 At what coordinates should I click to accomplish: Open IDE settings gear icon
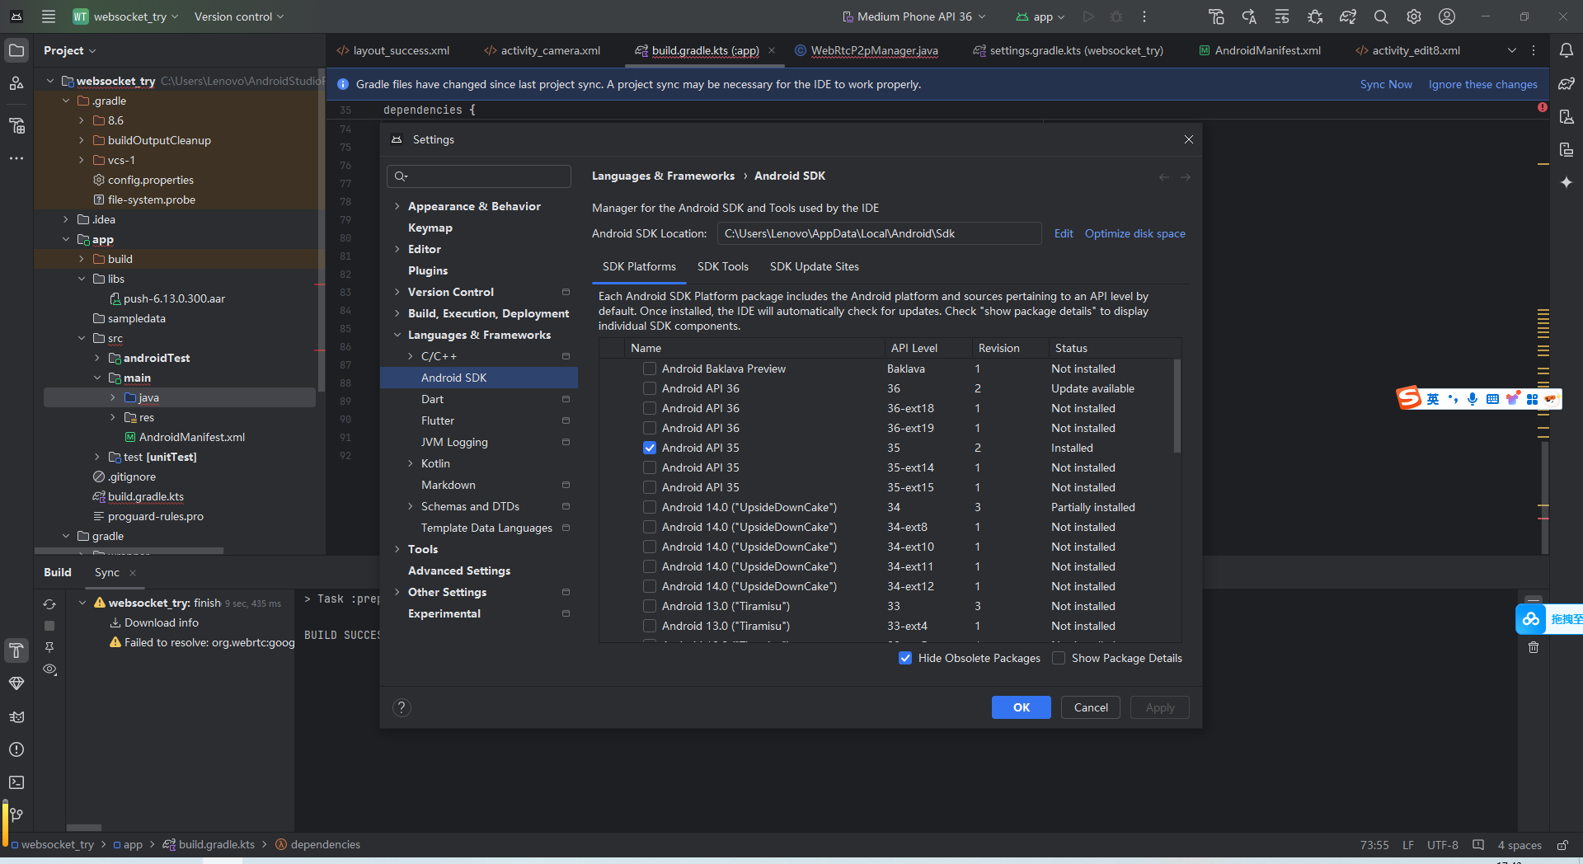[x=1414, y=16]
